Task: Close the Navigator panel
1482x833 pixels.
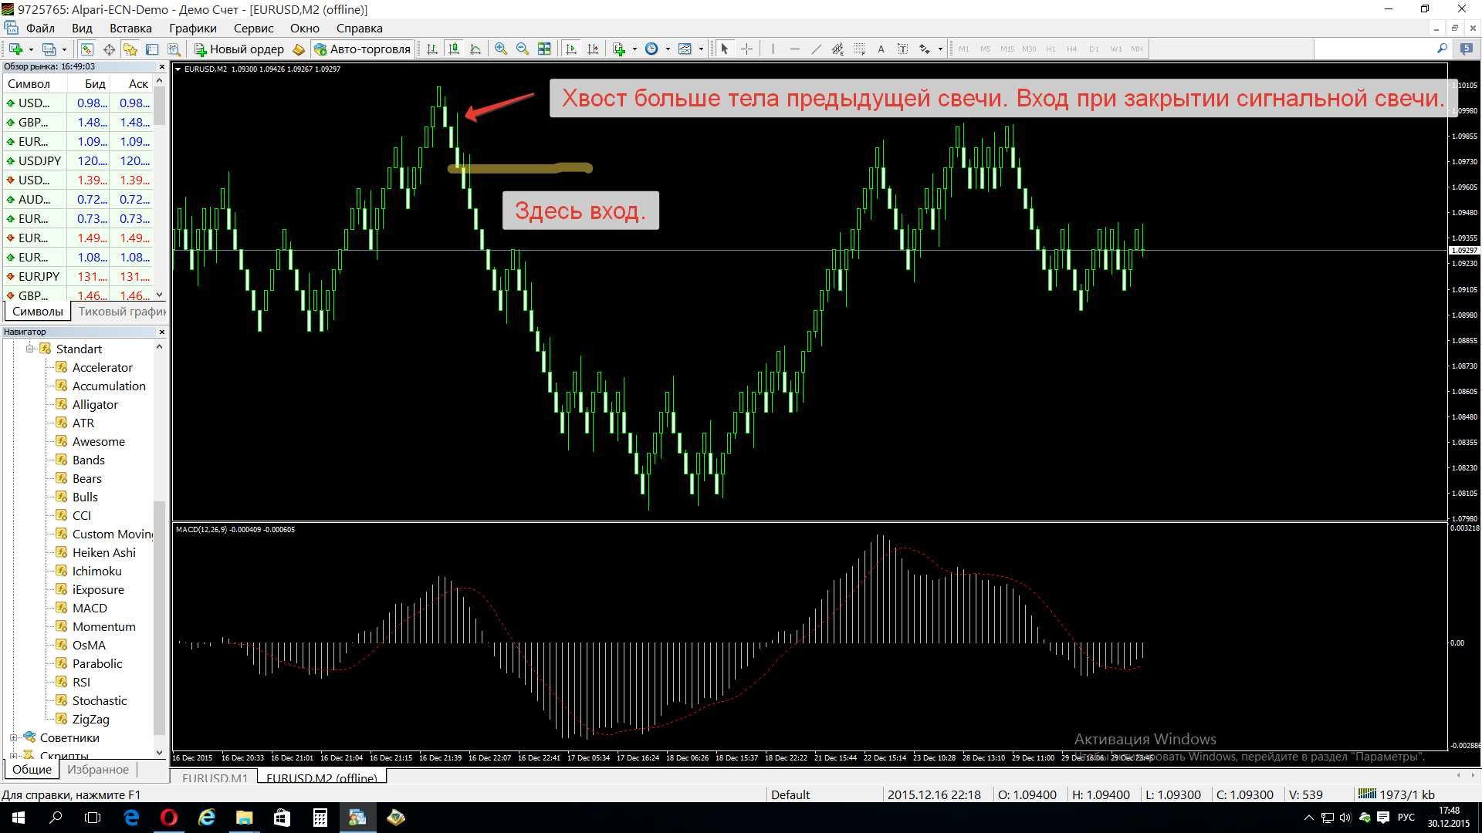Action: [x=161, y=332]
